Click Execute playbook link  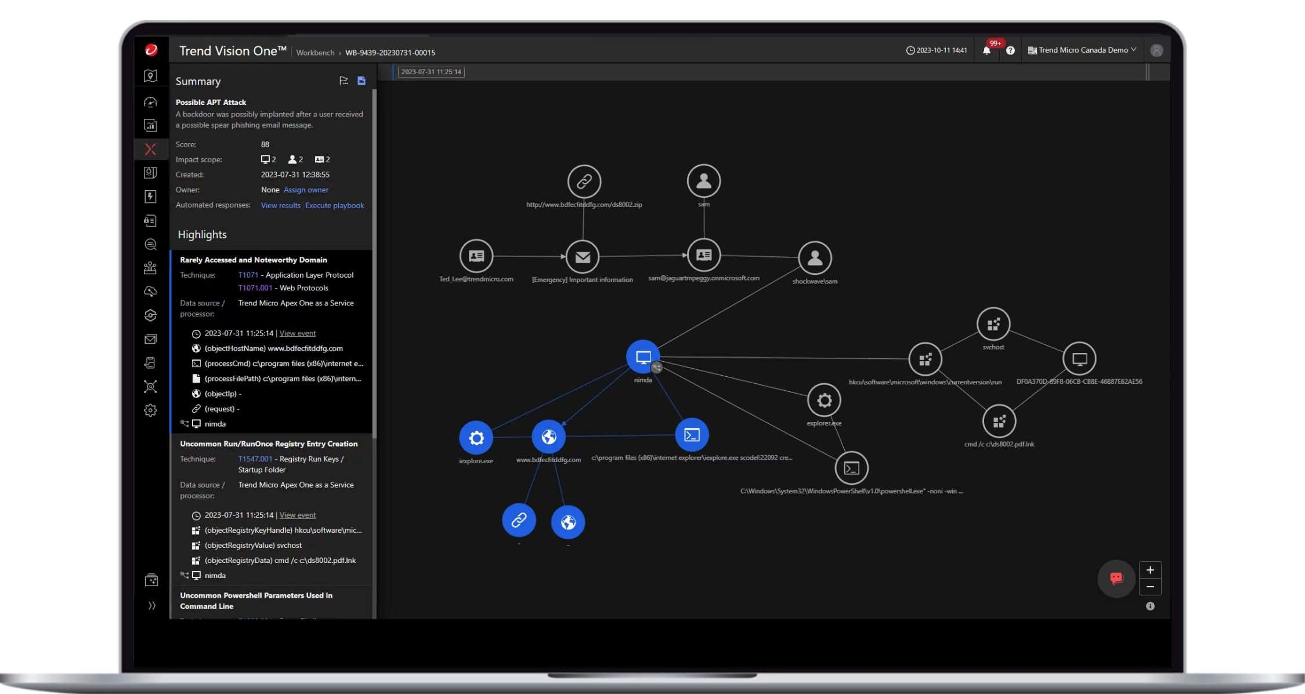(x=335, y=205)
